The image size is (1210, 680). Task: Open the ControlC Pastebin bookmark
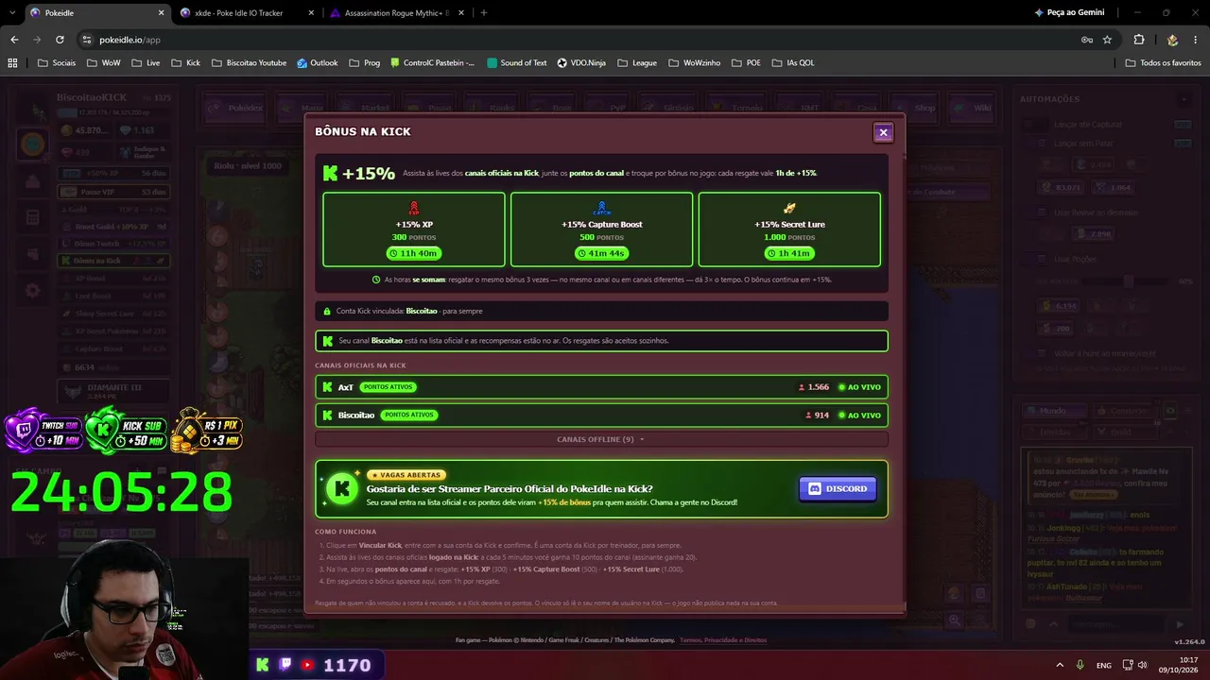432,63
